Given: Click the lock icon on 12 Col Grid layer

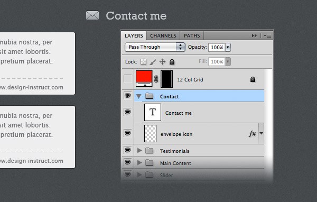Looking at the screenshot, I should pyautogui.click(x=253, y=79).
